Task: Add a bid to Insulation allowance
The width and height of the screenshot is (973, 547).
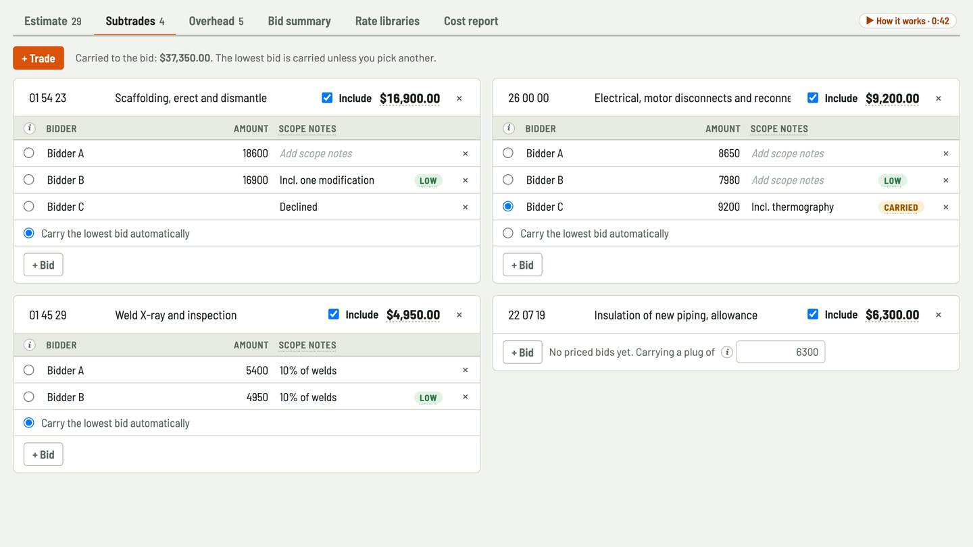Action: pos(522,352)
